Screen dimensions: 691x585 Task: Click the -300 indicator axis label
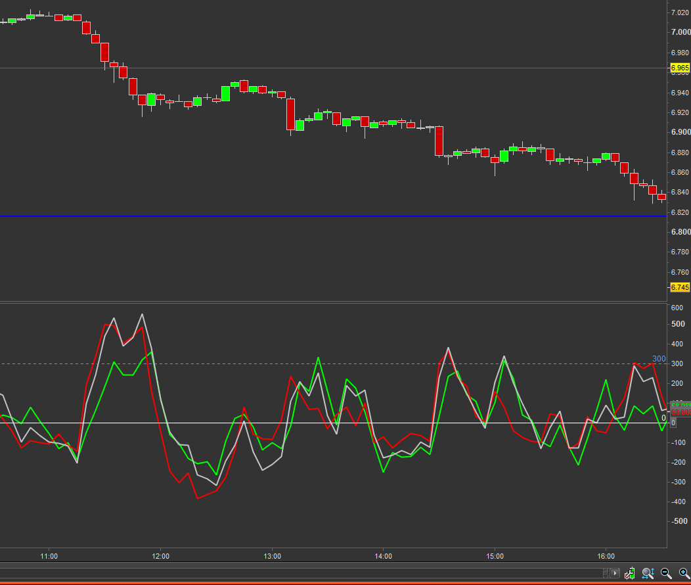pyautogui.click(x=678, y=482)
